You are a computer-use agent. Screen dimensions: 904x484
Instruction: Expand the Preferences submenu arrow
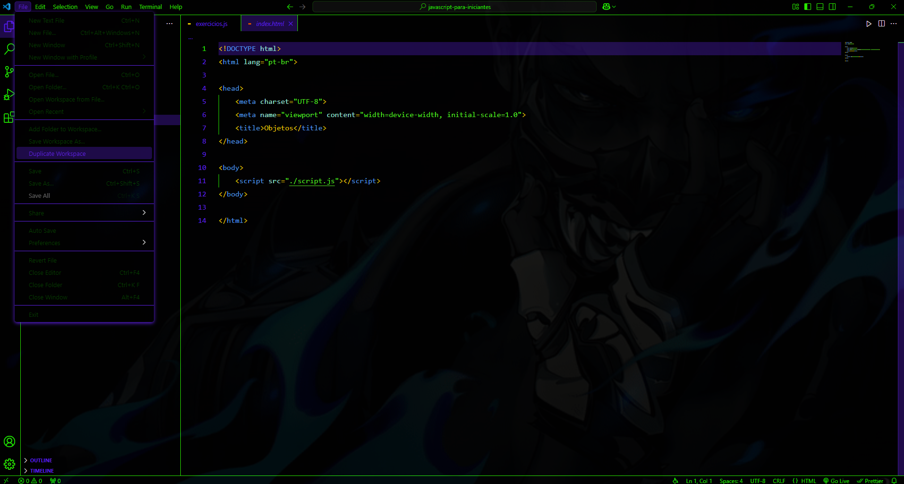(x=144, y=242)
